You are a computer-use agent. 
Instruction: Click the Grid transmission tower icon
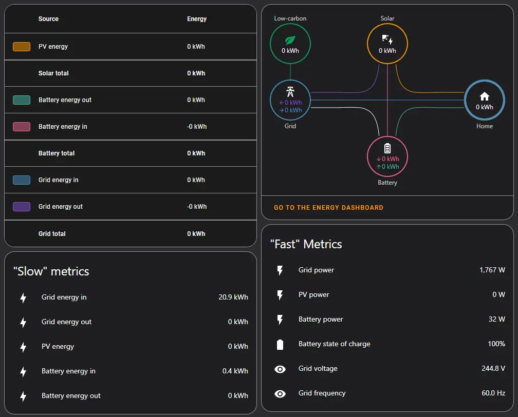[x=290, y=92]
